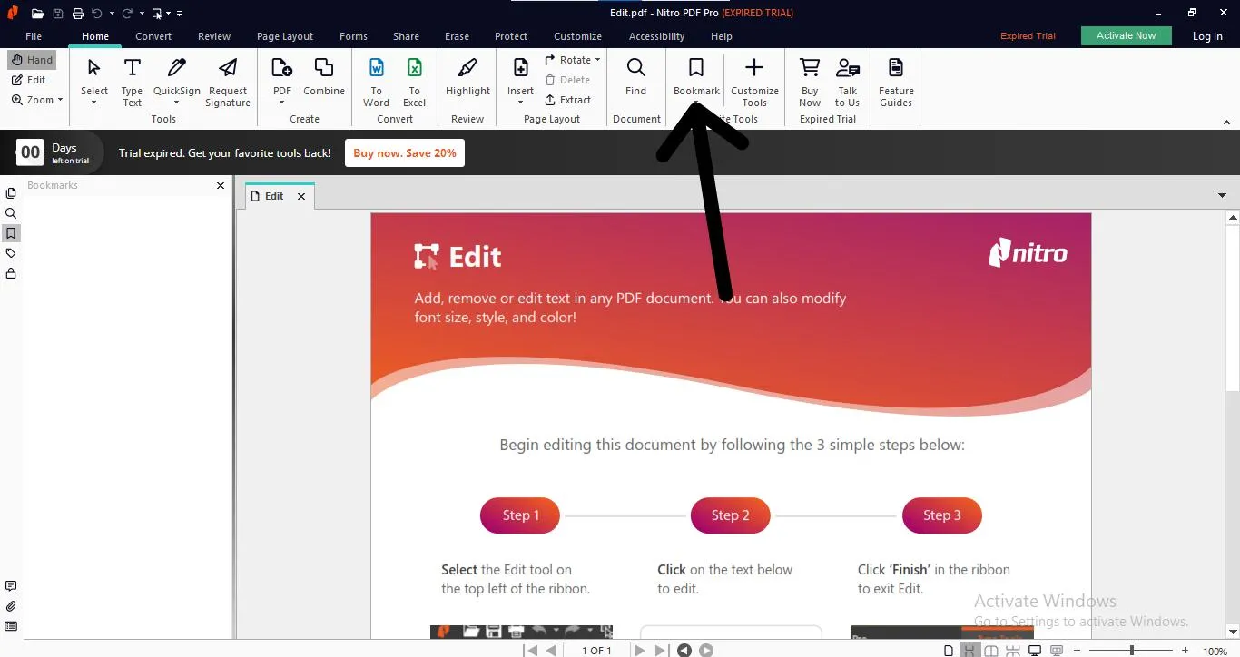Open the Insert pages dropdown

point(520,80)
